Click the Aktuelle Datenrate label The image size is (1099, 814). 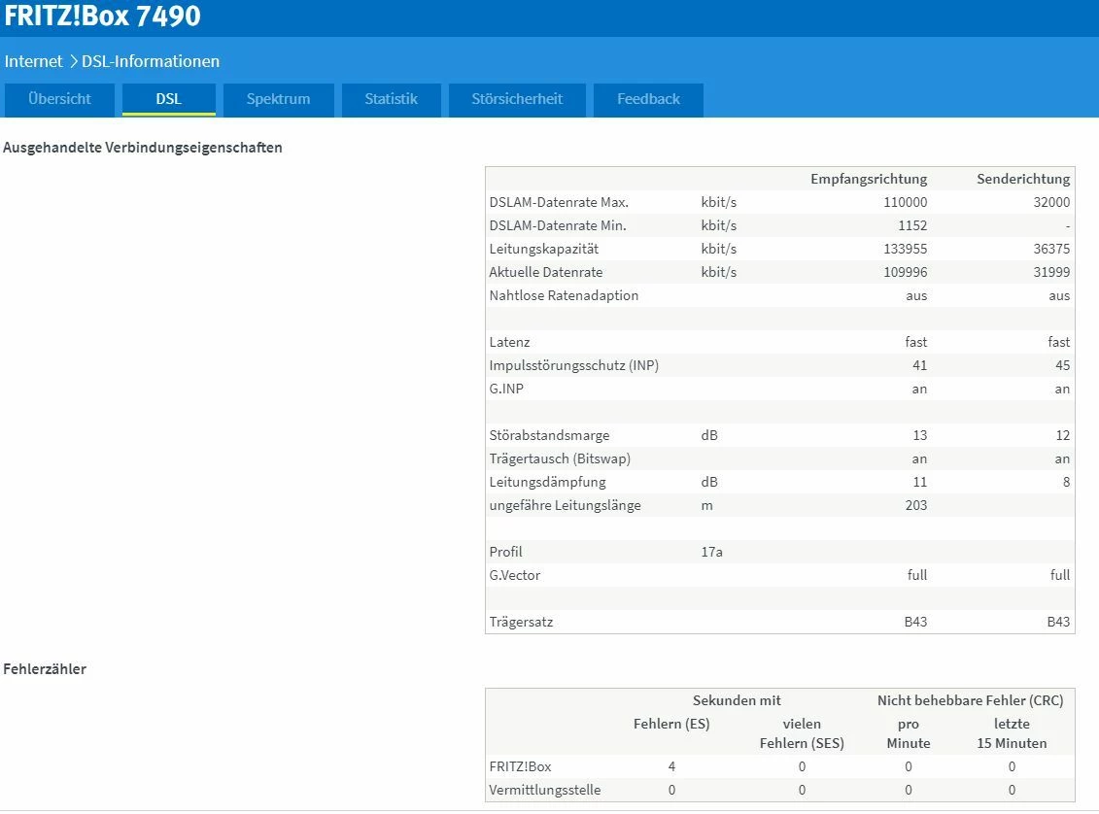pyautogui.click(x=546, y=272)
